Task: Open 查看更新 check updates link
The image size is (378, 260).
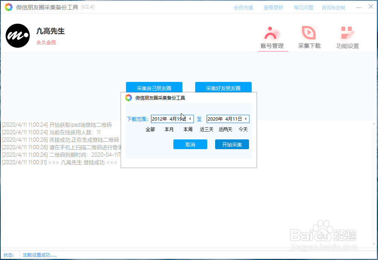Action: (x=273, y=8)
